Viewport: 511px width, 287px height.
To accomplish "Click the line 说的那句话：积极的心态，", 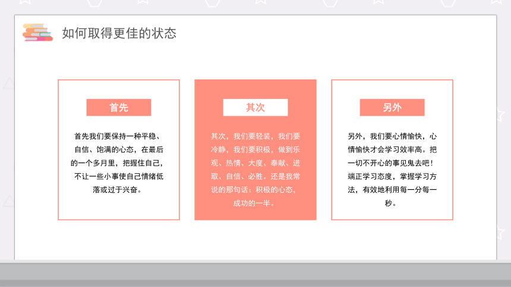I will [254, 190].
